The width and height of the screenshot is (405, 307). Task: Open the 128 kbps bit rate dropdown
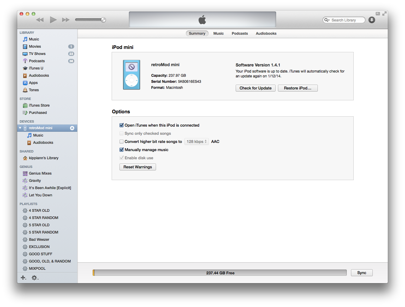point(196,142)
